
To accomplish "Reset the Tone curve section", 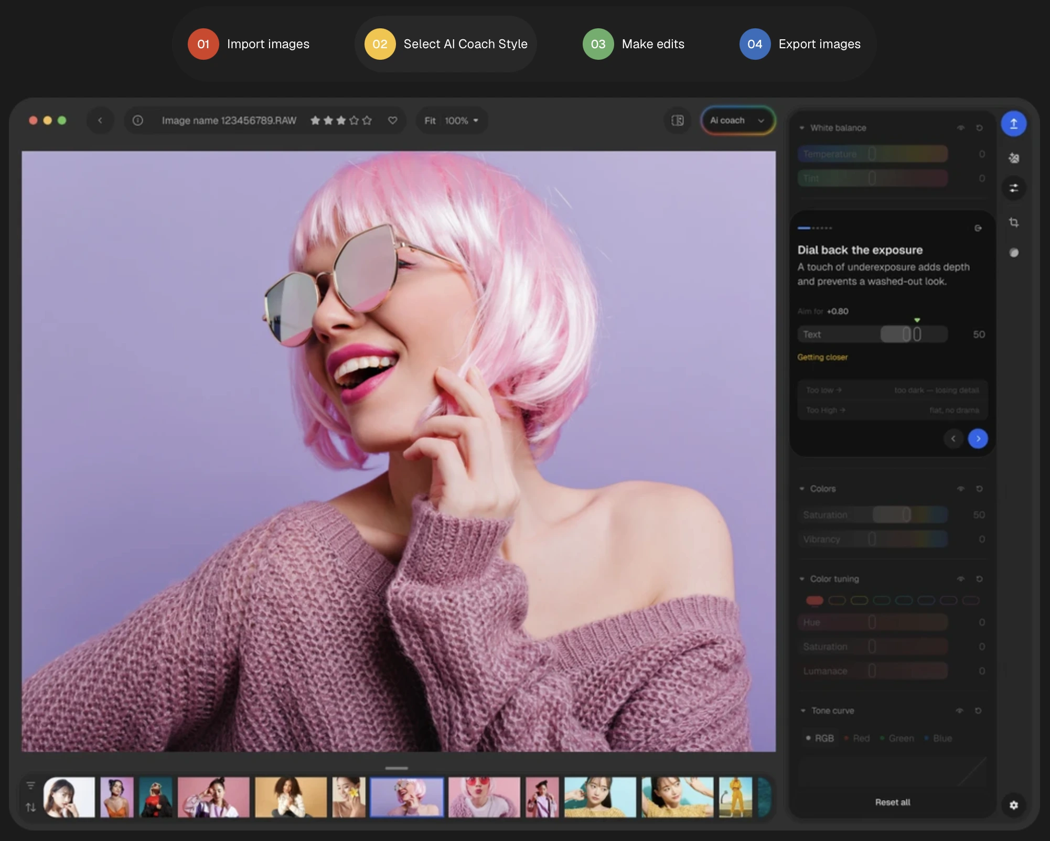I will tap(978, 710).
